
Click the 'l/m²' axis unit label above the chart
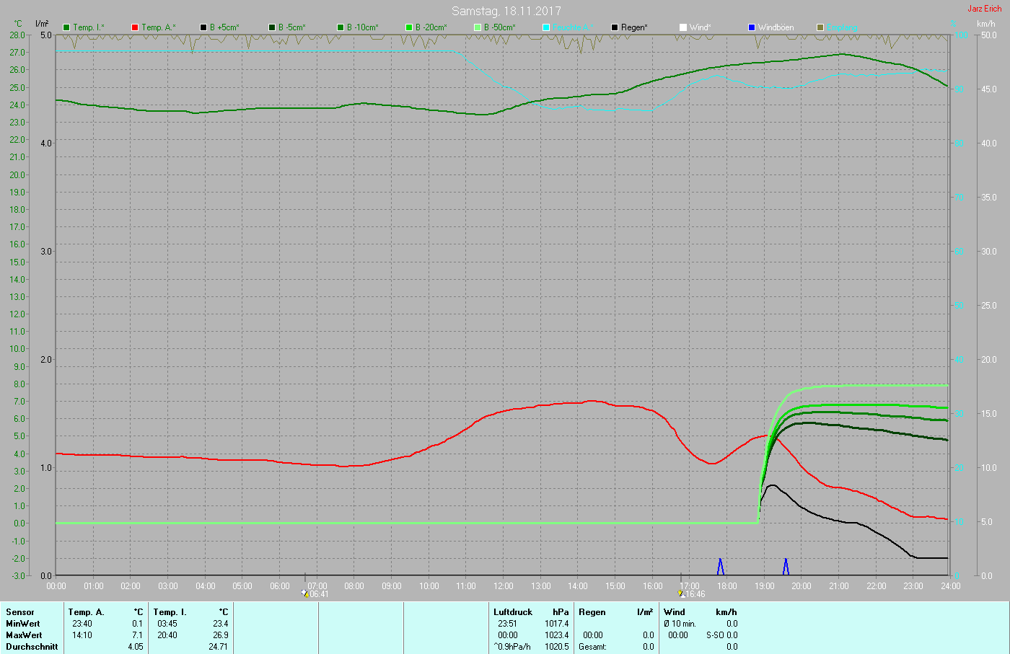click(x=43, y=24)
